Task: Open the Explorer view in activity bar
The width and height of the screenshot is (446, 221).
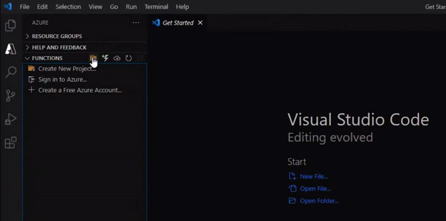Action: [11, 25]
